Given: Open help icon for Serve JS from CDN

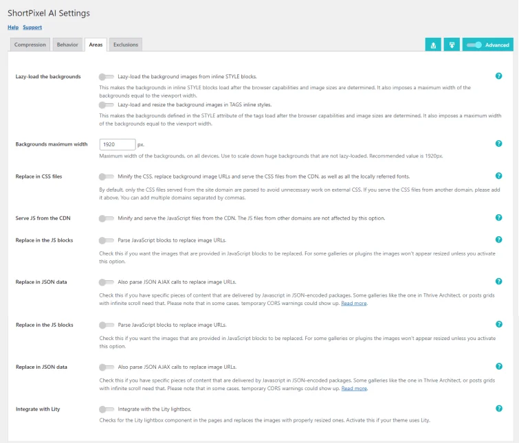Looking at the screenshot, I should [498, 218].
